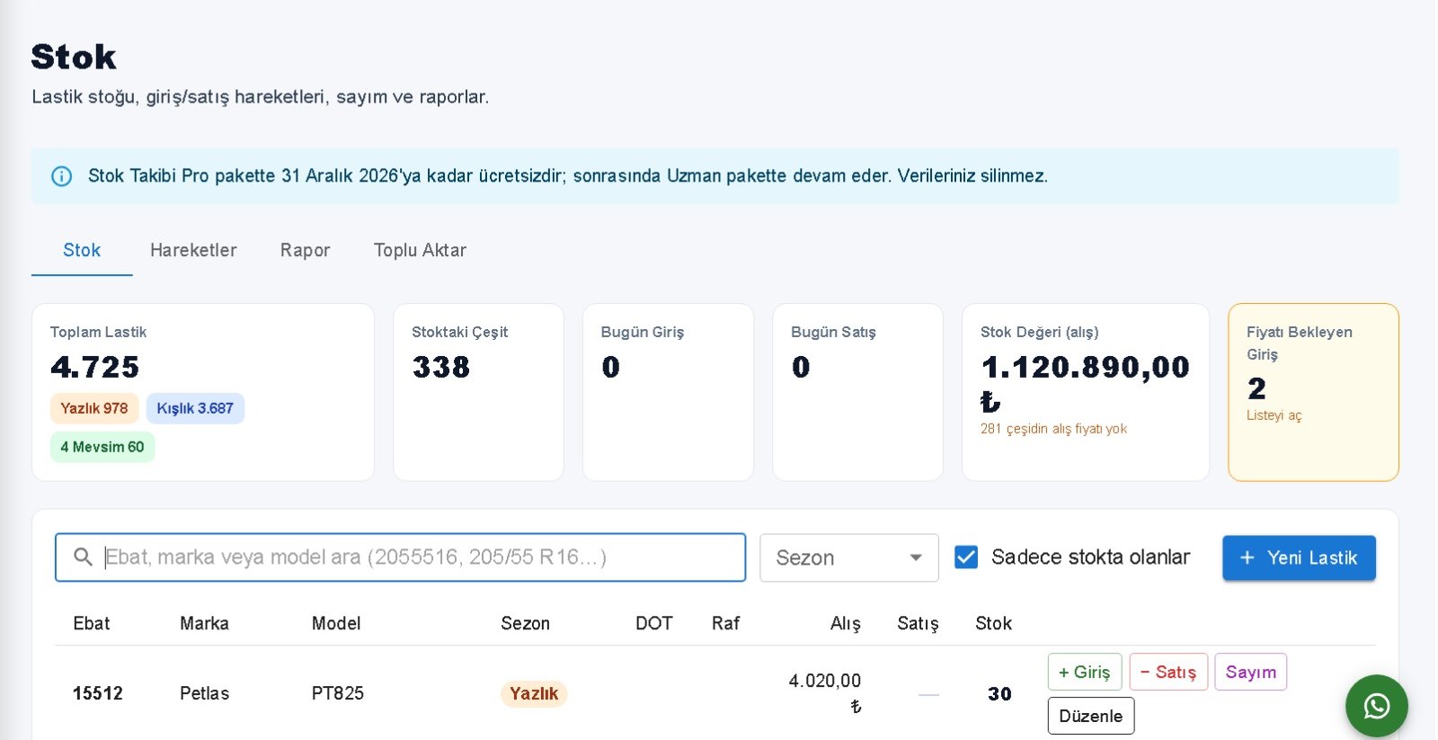Viewport: 1438px width, 740px height.
Task: Click the Stok Değeri 1.120.890,00 card
Action: (x=1086, y=392)
